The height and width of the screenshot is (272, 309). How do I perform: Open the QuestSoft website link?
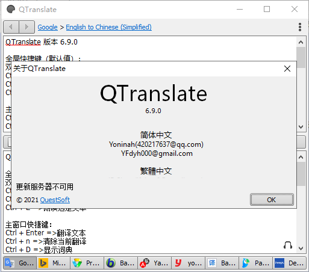pyautogui.click(x=55, y=200)
